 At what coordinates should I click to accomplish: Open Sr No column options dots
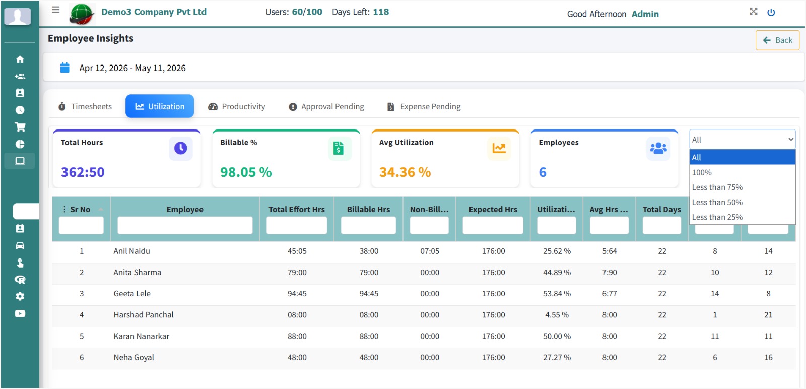click(64, 209)
